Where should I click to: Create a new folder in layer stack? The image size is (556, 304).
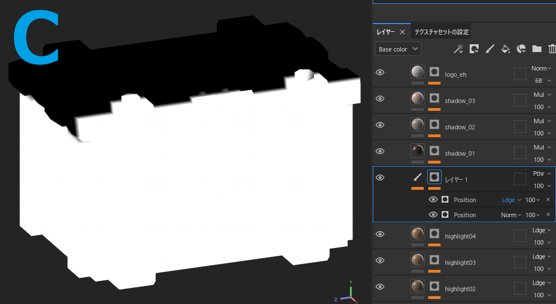pos(536,49)
